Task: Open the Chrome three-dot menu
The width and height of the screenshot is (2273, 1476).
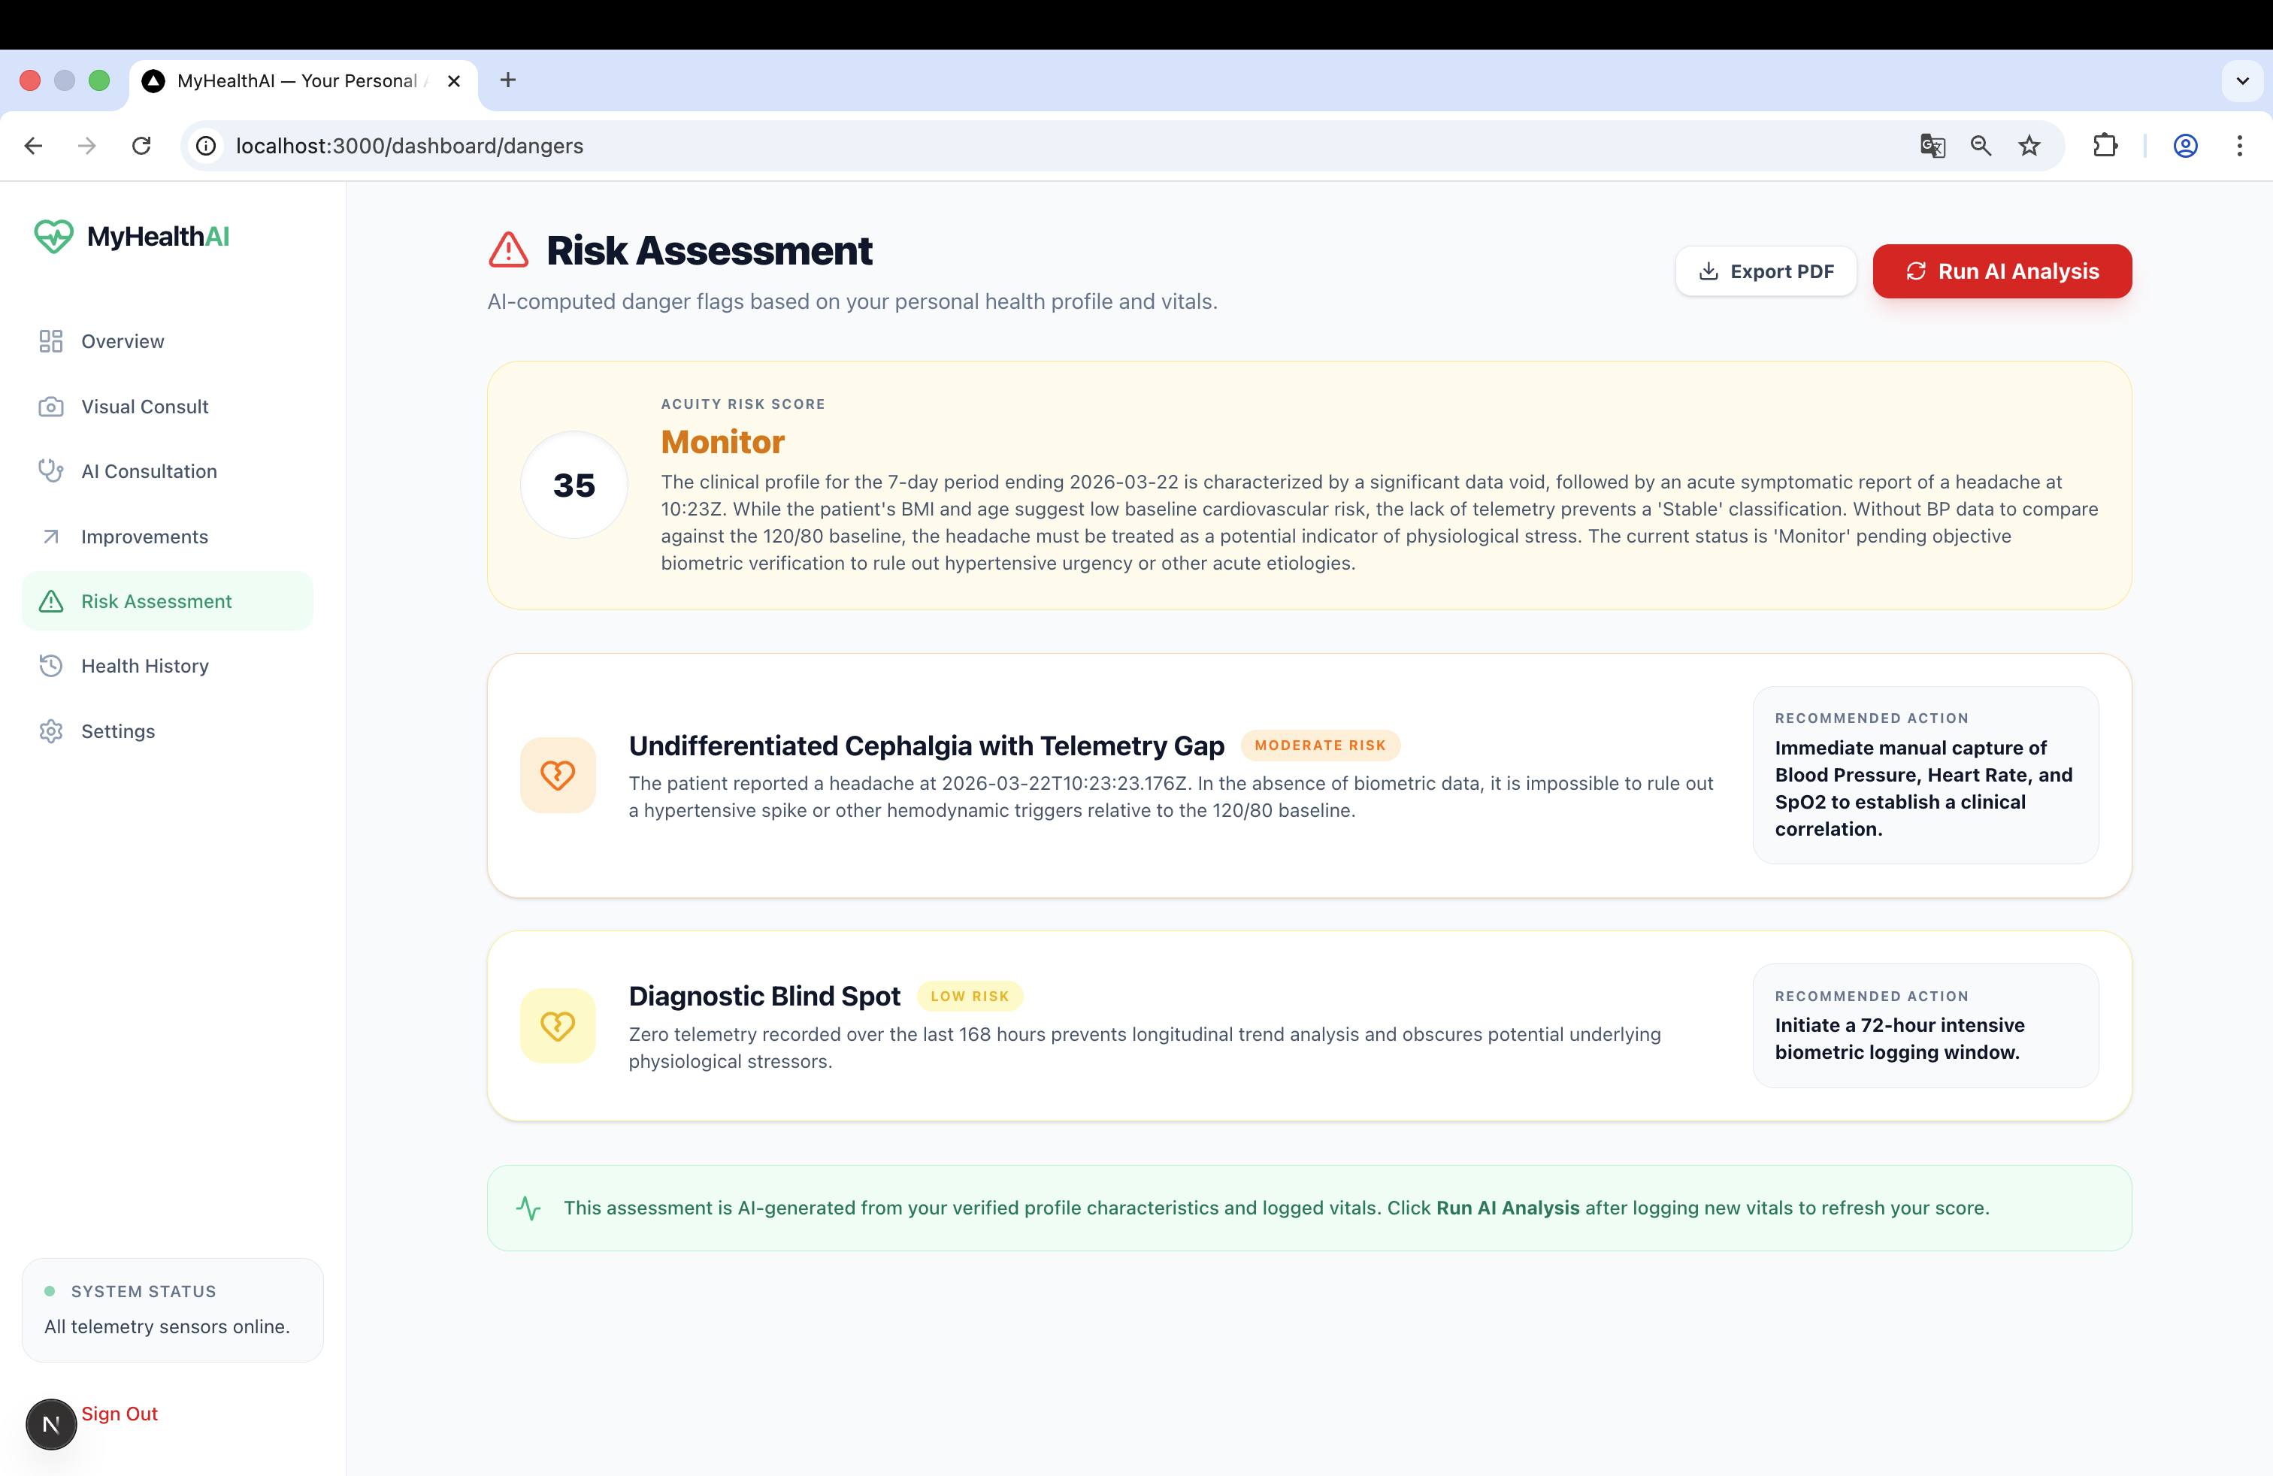Action: [2240, 146]
